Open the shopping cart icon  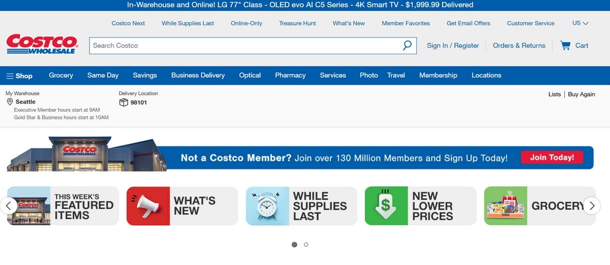565,45
